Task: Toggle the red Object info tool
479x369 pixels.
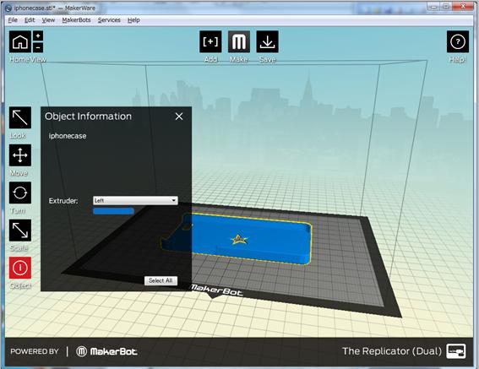Action: pos(20,268)
